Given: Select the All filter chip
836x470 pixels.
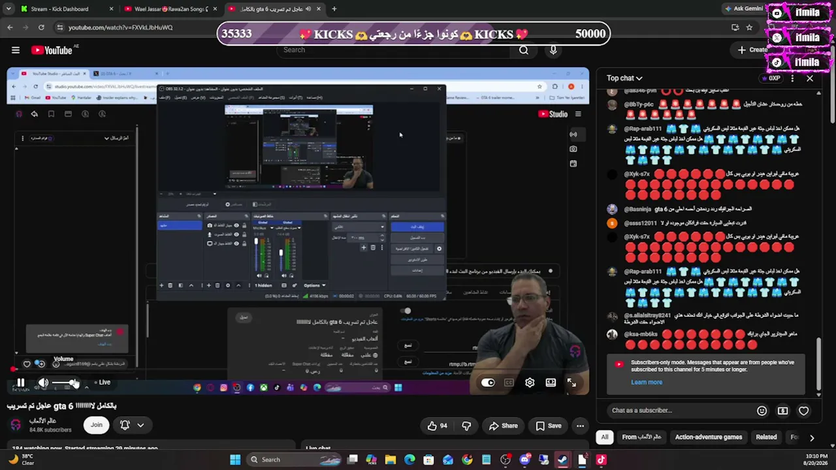Looking at the screenshot, I should pos(605,437).
